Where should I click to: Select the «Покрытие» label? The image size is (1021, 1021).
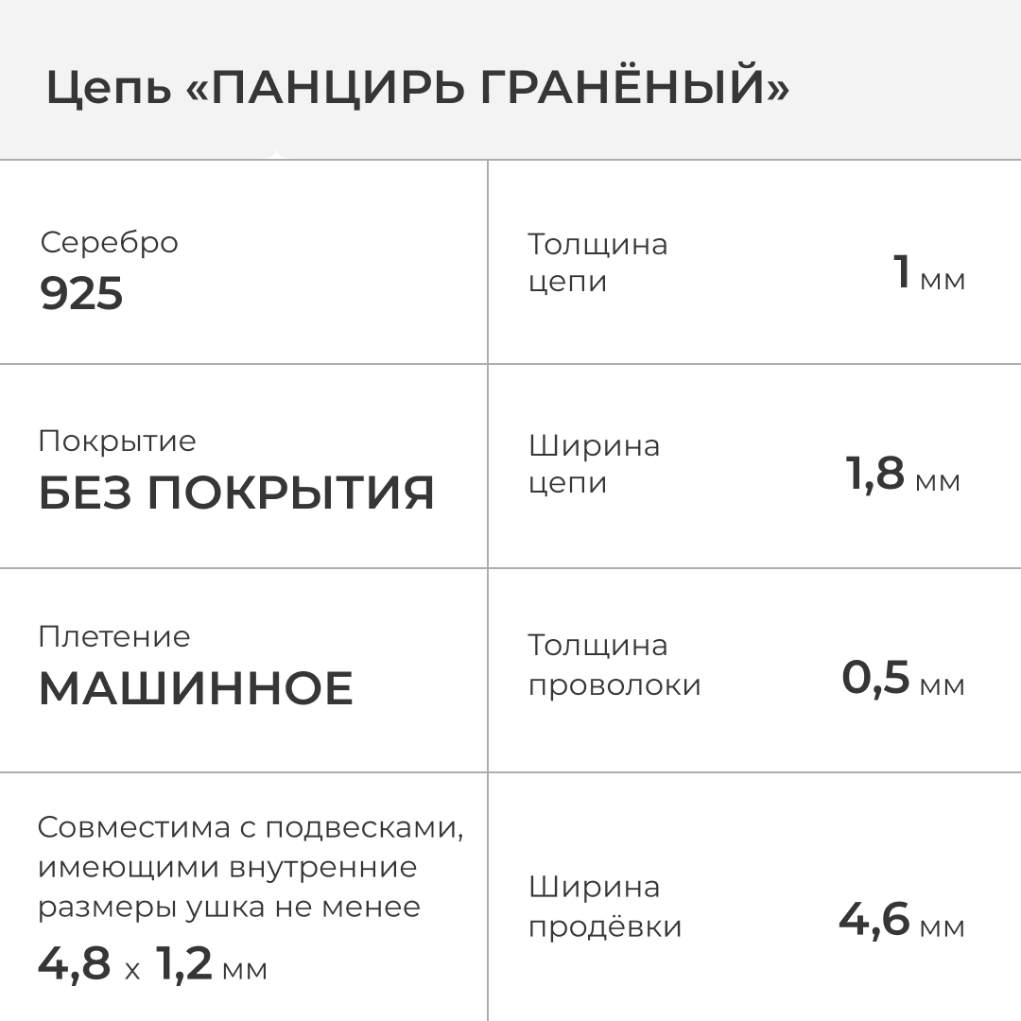pyautogui.click(x=117, y=441)
